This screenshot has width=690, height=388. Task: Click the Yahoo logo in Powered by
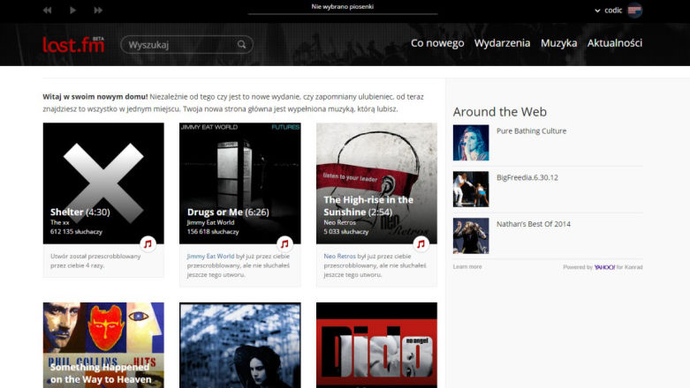pyautogui.click(x=604, y=267)
